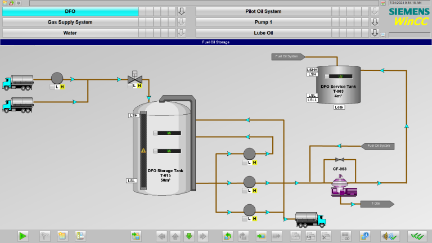
Task: Click the green play button in bottom toolbar
Action: pos(23,236)
